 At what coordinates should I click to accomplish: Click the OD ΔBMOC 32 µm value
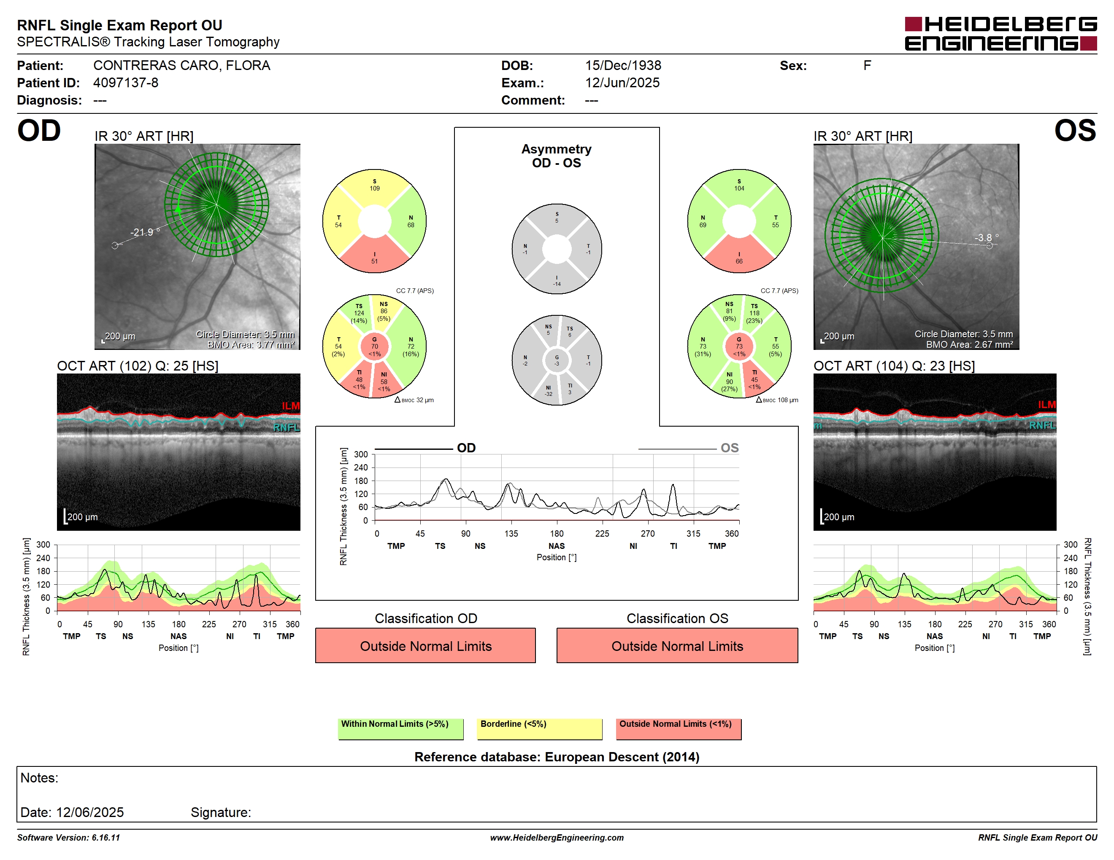pyautogui.click(x=414, y=400)
